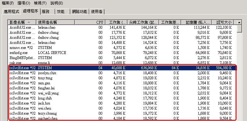
Task: Select AcroRd32.exe row with 17,776 K
Action: [x=122, y=33]
